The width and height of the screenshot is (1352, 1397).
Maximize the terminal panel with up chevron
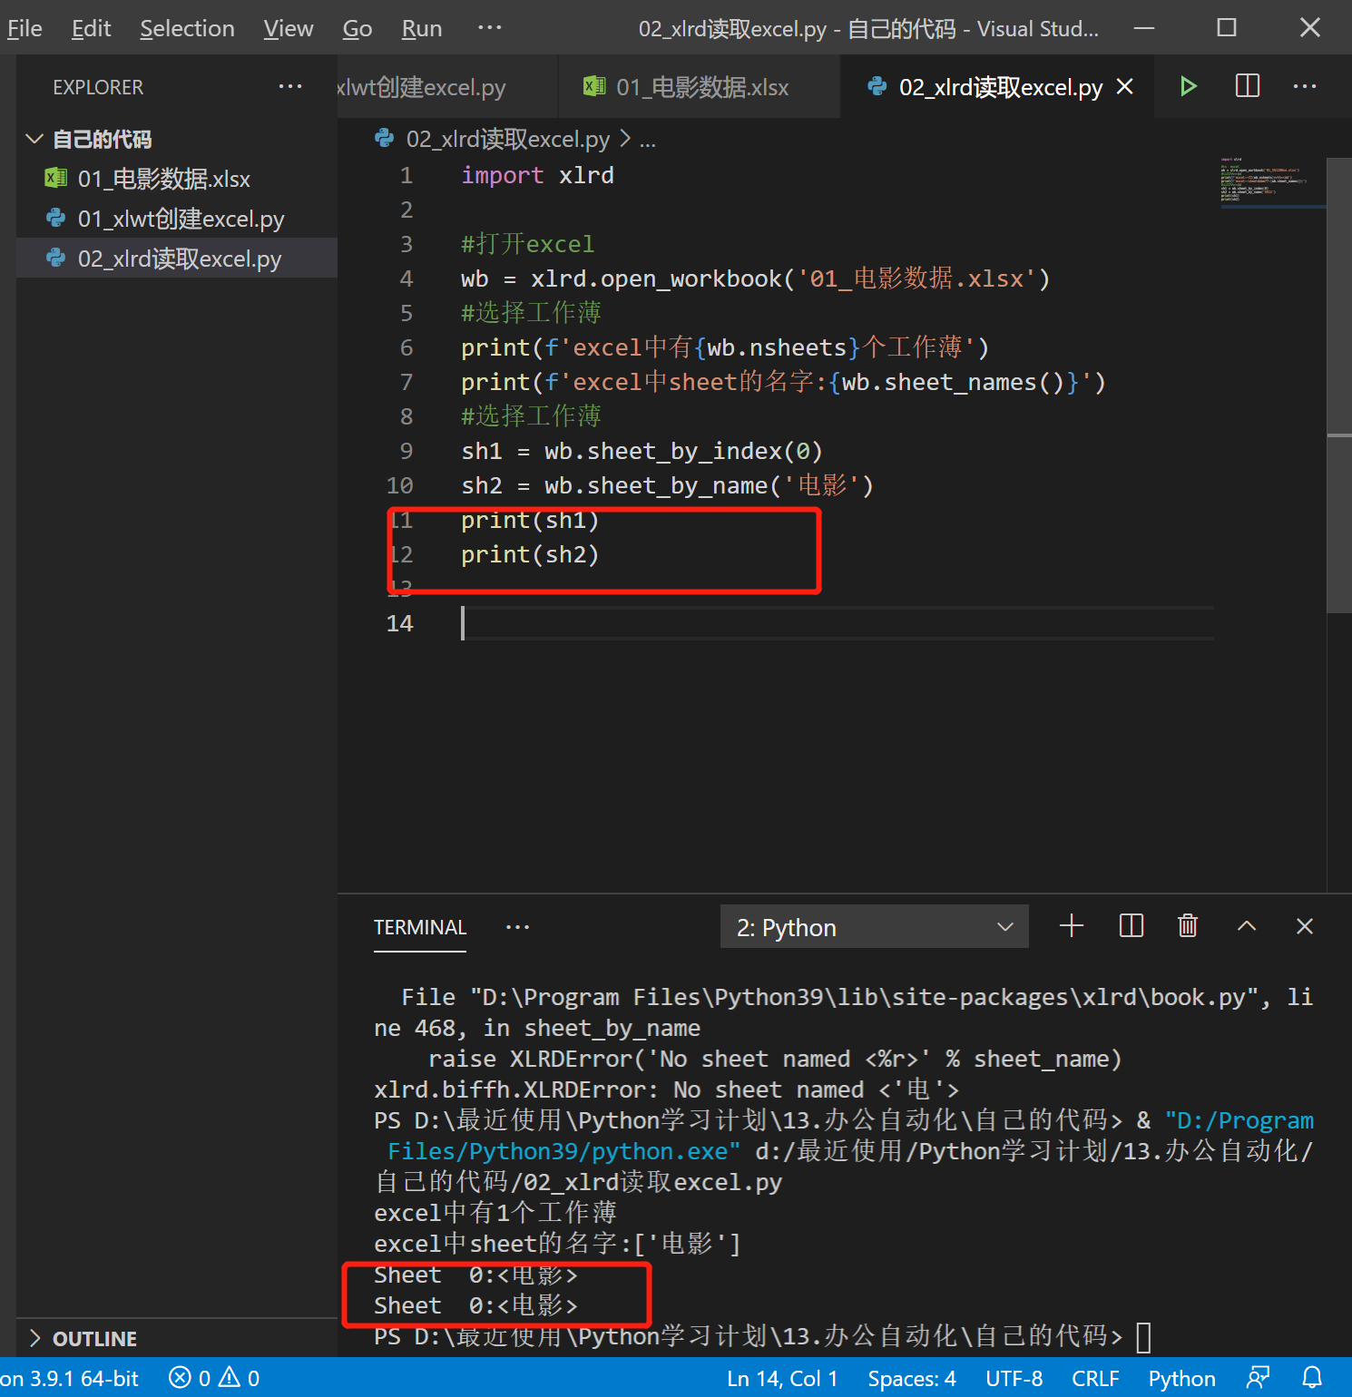(1247, 925)
